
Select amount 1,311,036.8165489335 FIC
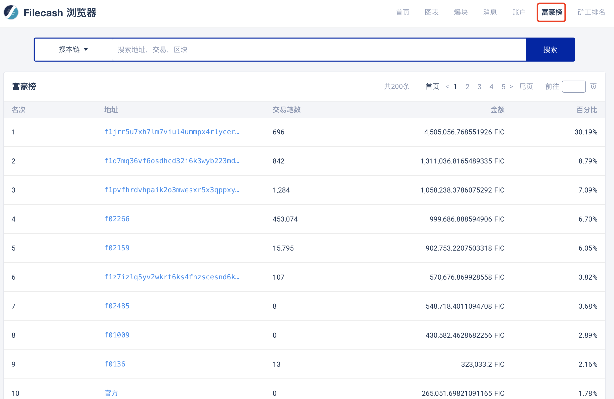[462, 161]
